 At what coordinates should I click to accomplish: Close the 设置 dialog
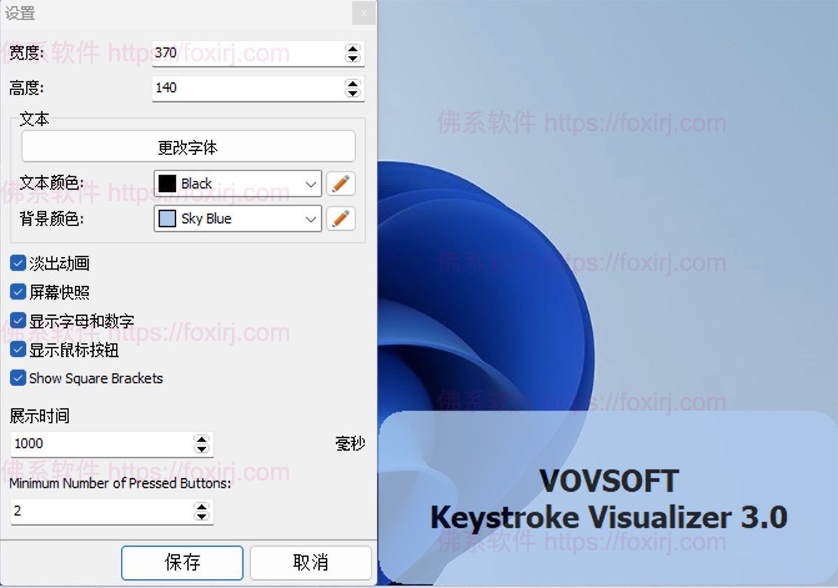click(363, 13)
